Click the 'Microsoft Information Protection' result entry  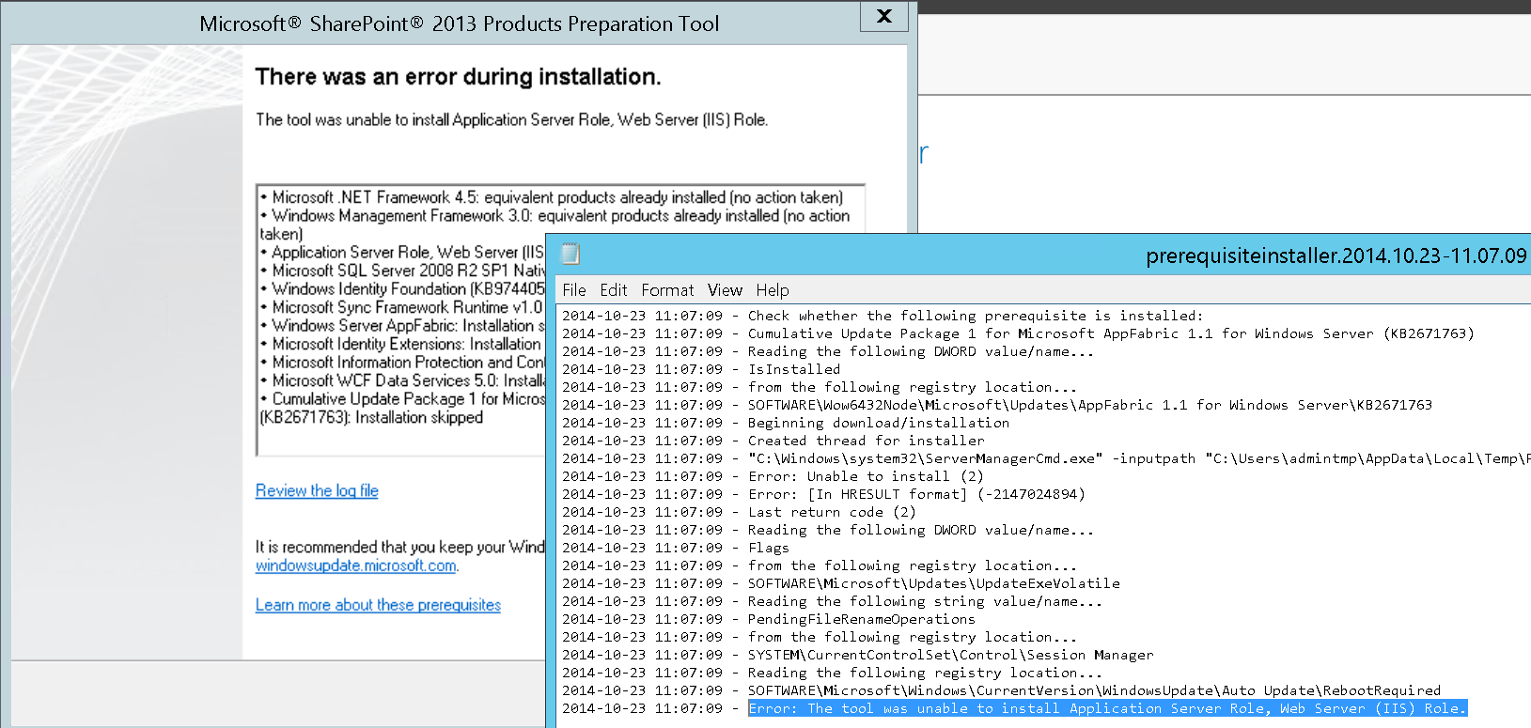402,362
